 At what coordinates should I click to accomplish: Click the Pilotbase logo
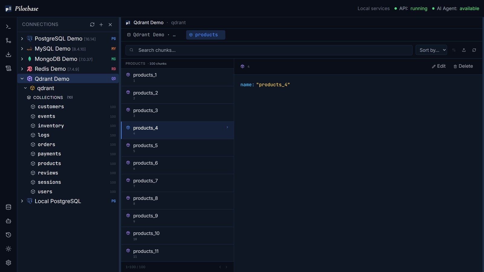tap(22, 9)
